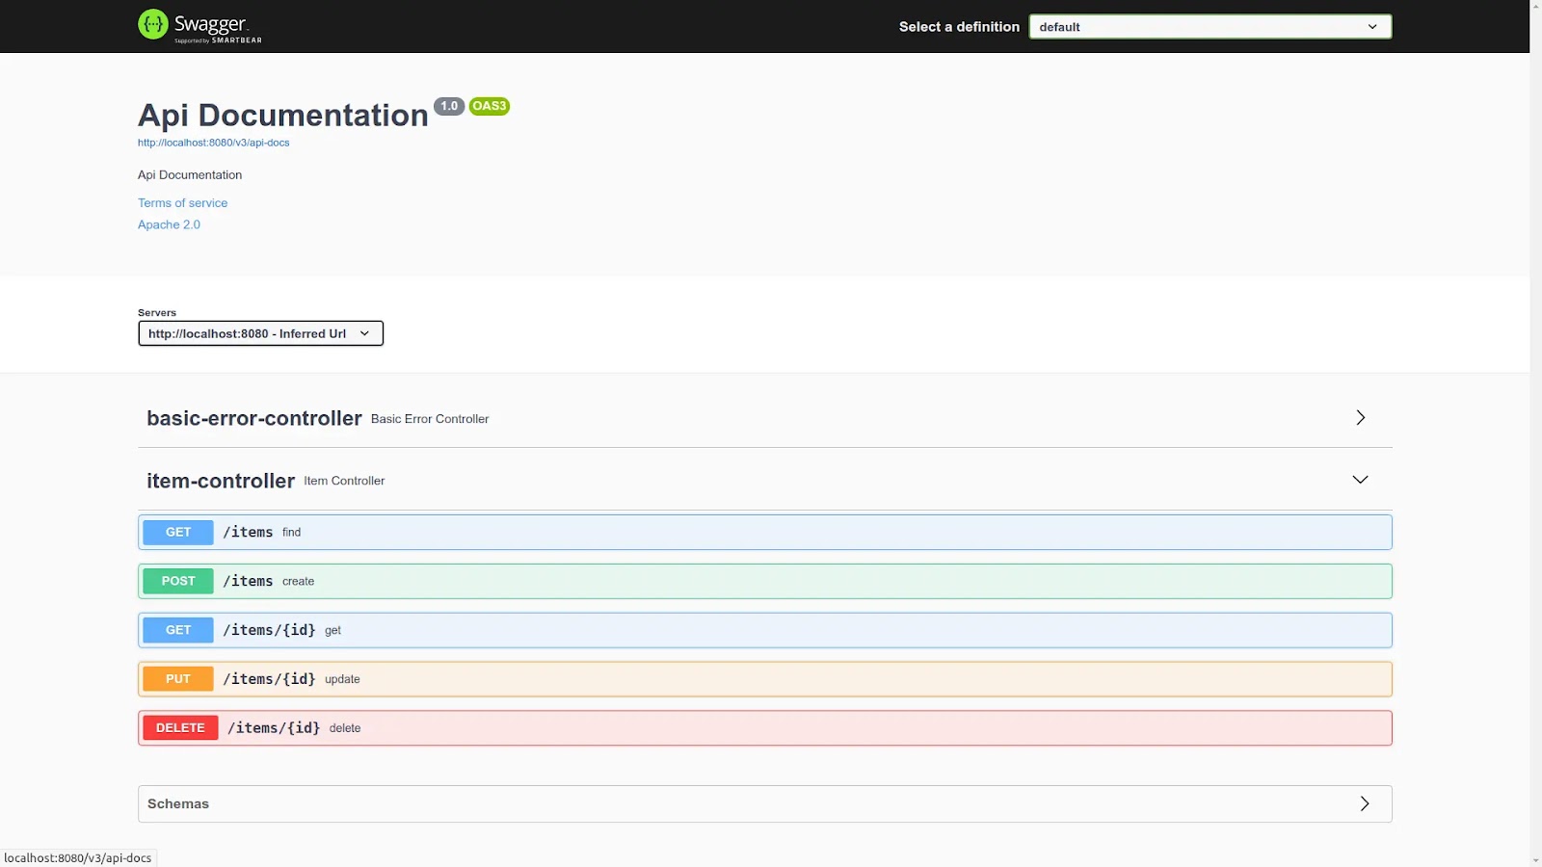Viewport: 1542px width, 867px height.
Task: Open the api-docs URL link
Action: (x=213, y=143)
